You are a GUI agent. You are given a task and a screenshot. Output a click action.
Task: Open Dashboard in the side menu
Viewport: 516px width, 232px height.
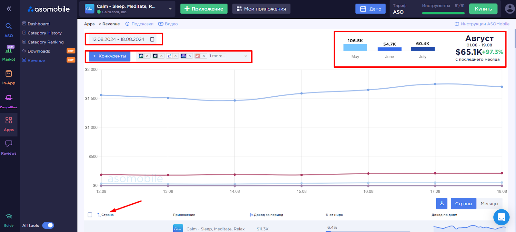click(38, 24)
